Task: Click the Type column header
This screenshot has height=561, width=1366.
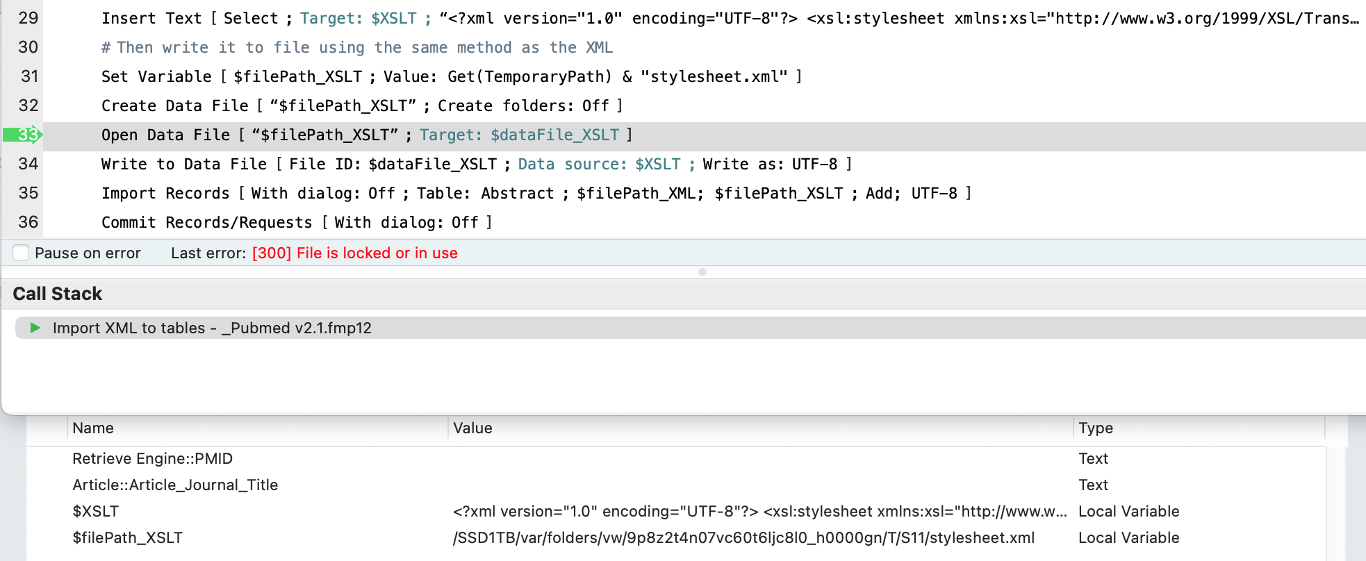Action: [x=1199, y=428]
